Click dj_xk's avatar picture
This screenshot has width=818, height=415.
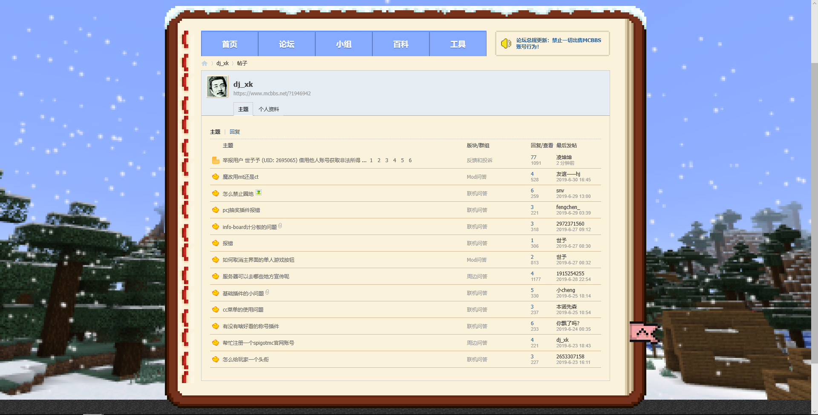[217, 87]
